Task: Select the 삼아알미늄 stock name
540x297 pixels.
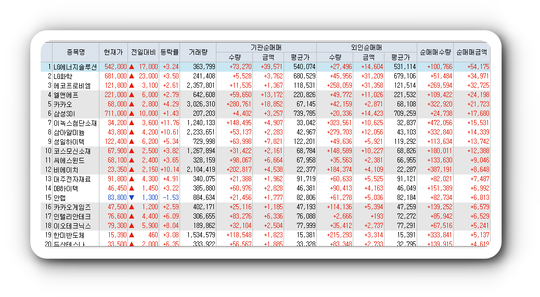Action: pos(69,132)
